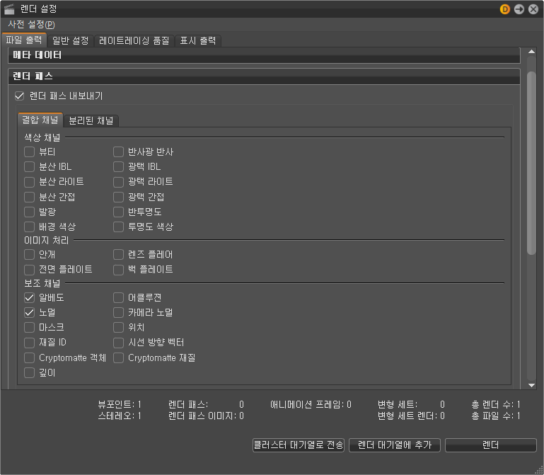The image size is (544, 475).
Task: Enable the Cryptomatte 재질 checkbox
Action: point(118,357)
